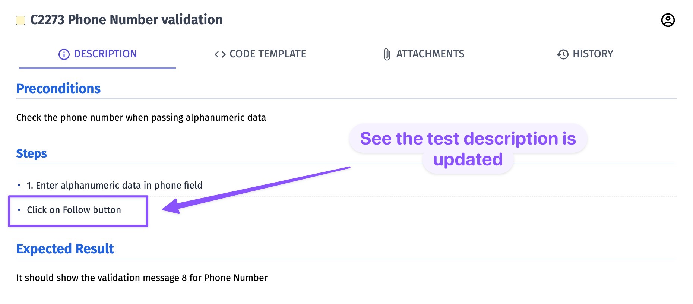Open the user profile account icon

(668, 20)
